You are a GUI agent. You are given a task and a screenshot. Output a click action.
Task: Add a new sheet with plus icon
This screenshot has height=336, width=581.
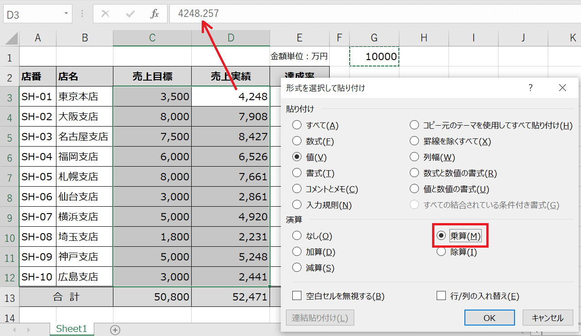(115, 330)
